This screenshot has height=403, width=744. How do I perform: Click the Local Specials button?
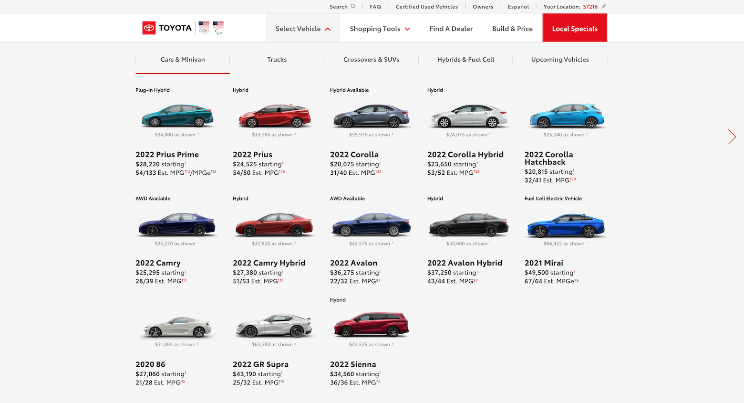(575, 28)
